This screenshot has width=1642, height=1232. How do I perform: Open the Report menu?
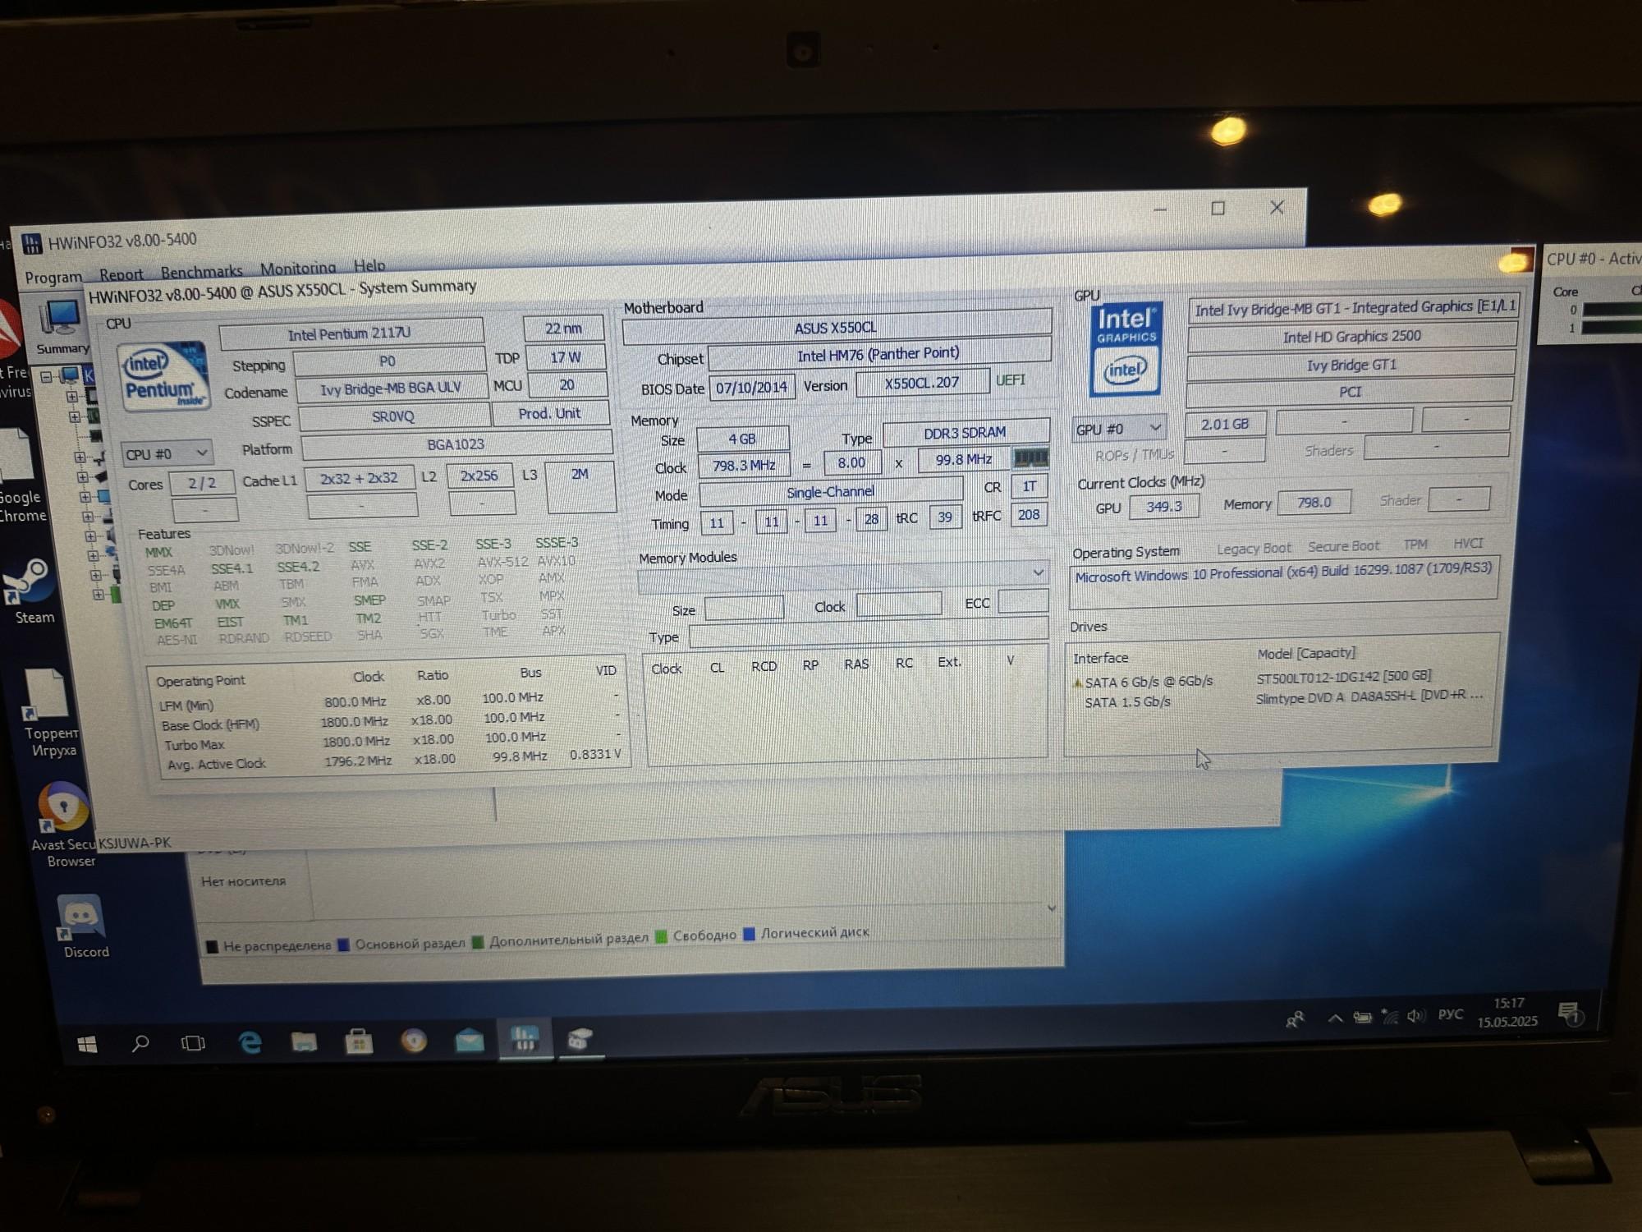pyautogui.click(x=121, y=274)
